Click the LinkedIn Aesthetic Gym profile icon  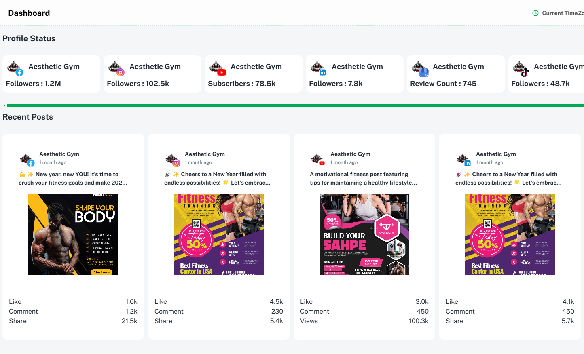click(x=318, y=68)
